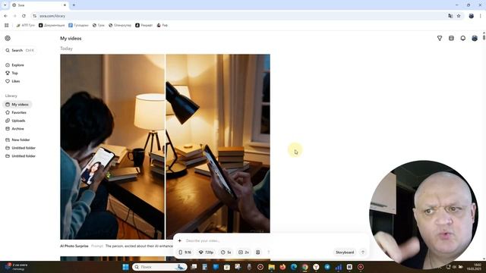
Task: Click the submit arrow next to Storyboard
Action: pyautogui.click(x=363, y=253)
